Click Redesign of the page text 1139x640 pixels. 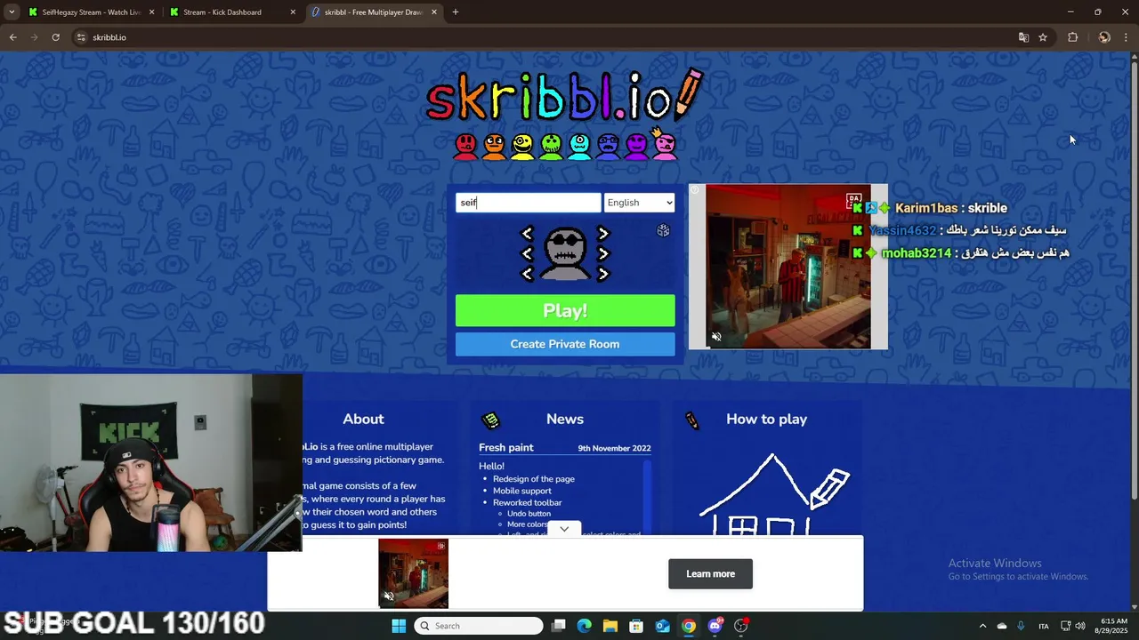(534, 479)
